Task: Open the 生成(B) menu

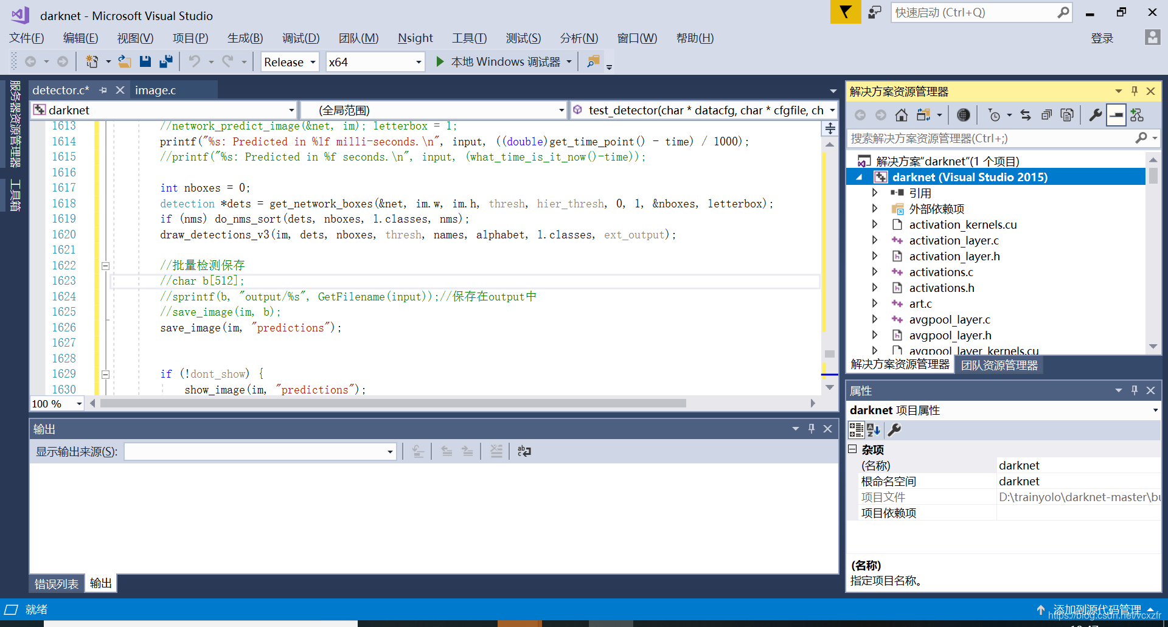Action: [x=245, y=38]
